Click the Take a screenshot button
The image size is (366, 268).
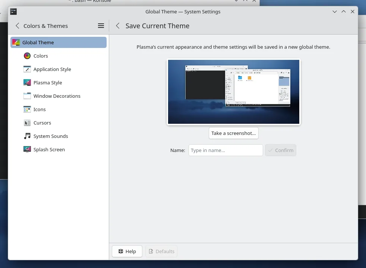pyautogui.click(x=234, y=133)
